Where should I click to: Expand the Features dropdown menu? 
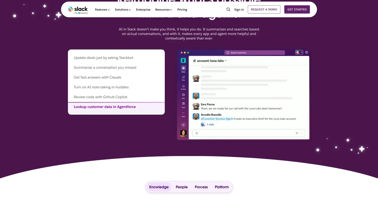point(102,9)
